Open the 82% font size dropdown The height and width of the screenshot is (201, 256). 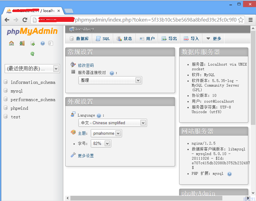(x=101, y=143)
